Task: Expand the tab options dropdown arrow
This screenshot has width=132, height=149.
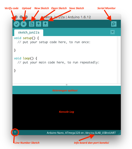Action: [x=112, y=32]
